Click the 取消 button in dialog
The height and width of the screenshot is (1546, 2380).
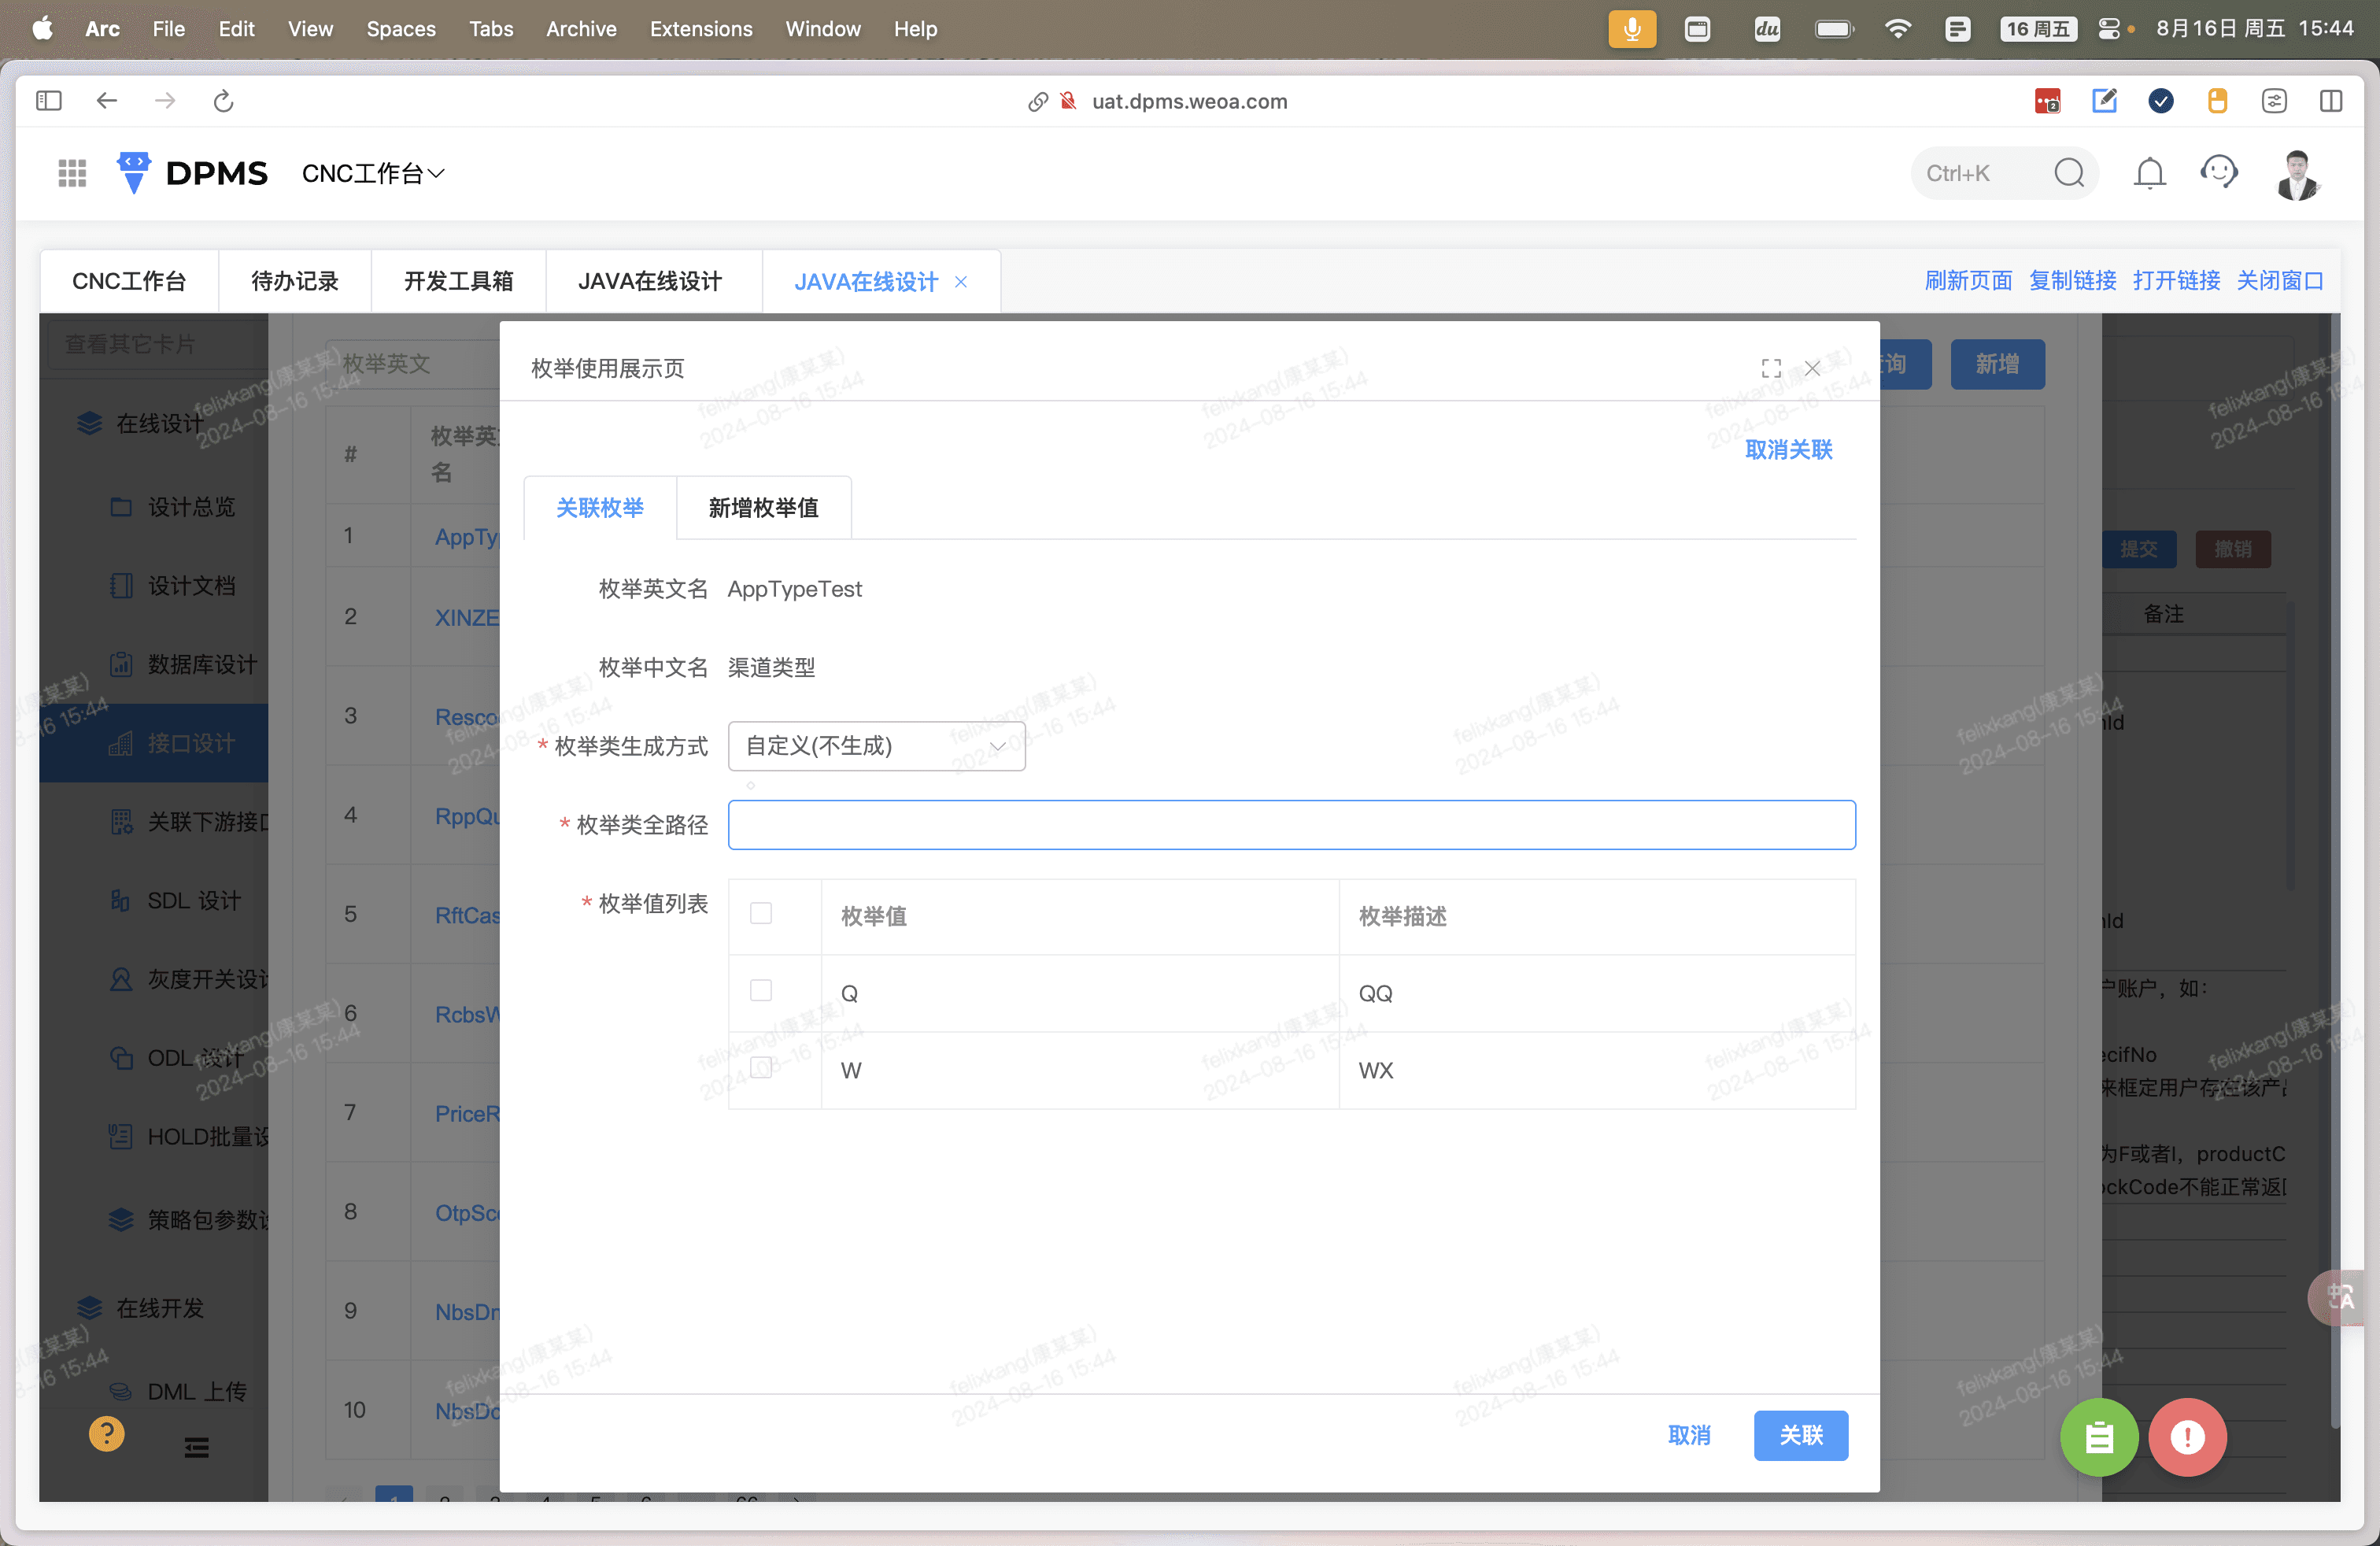[1690, 1436]
